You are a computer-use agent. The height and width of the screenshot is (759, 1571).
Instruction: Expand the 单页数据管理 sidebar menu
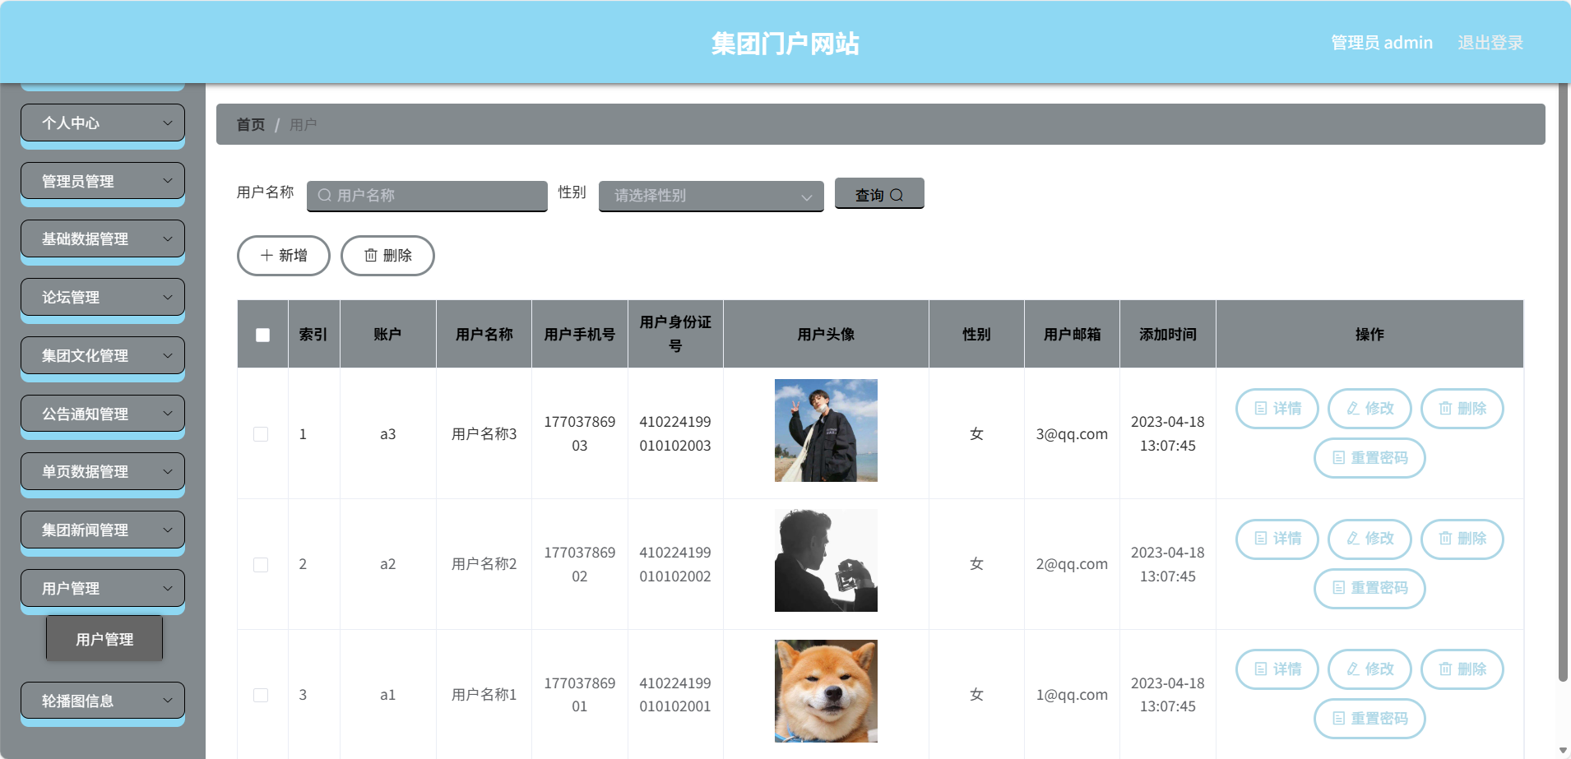pos(103,471)
